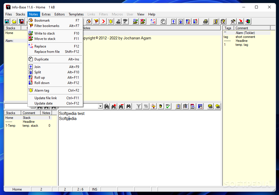
Task: Select the 'temp. tag' row
Action: (247, 45)
